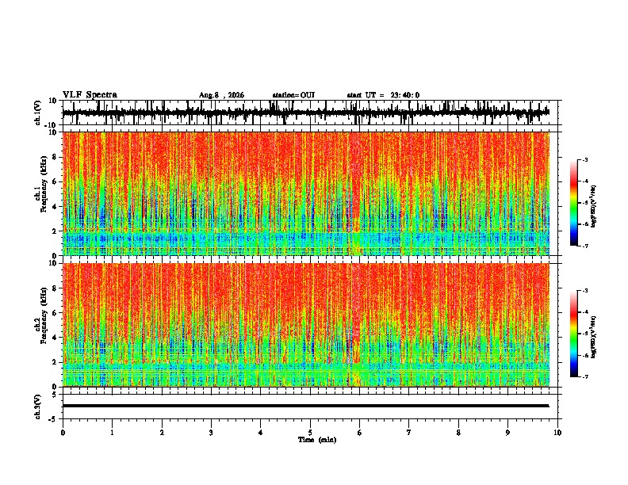Image resolution: width=628 pixels, height=485 pixels.
Task: Click the '-7' label on the upper color scale
Action: point(584,246)
